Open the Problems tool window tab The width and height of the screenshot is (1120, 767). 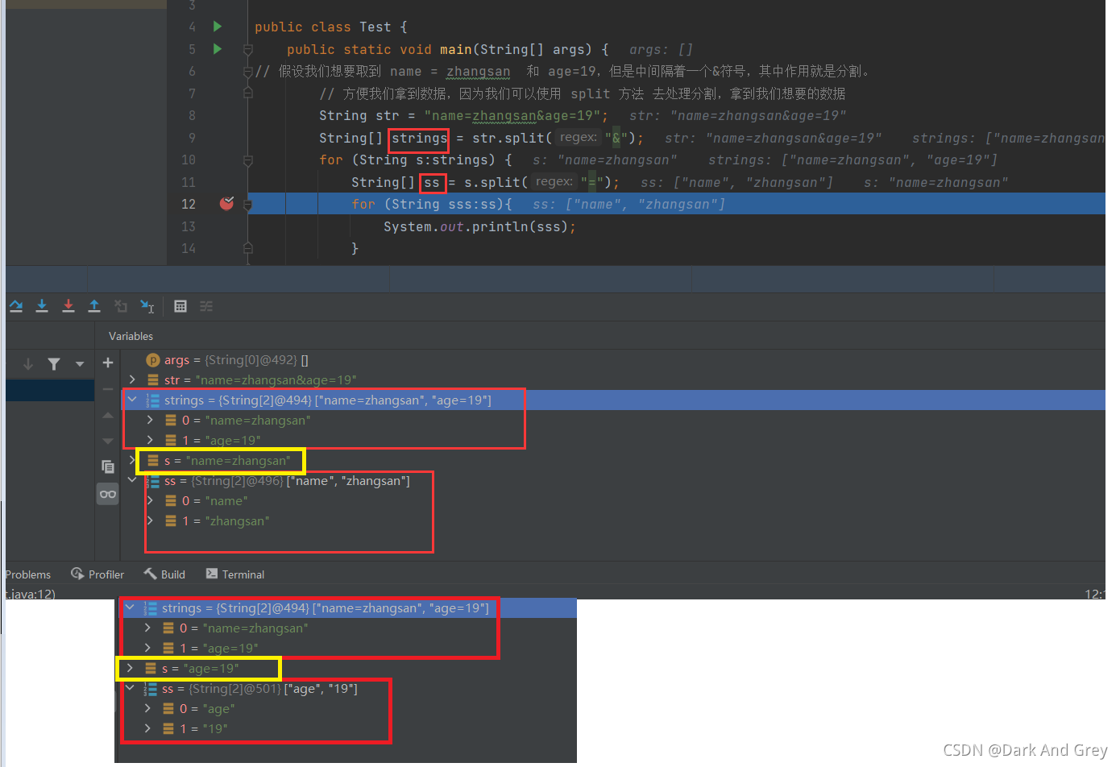point(27,574)
